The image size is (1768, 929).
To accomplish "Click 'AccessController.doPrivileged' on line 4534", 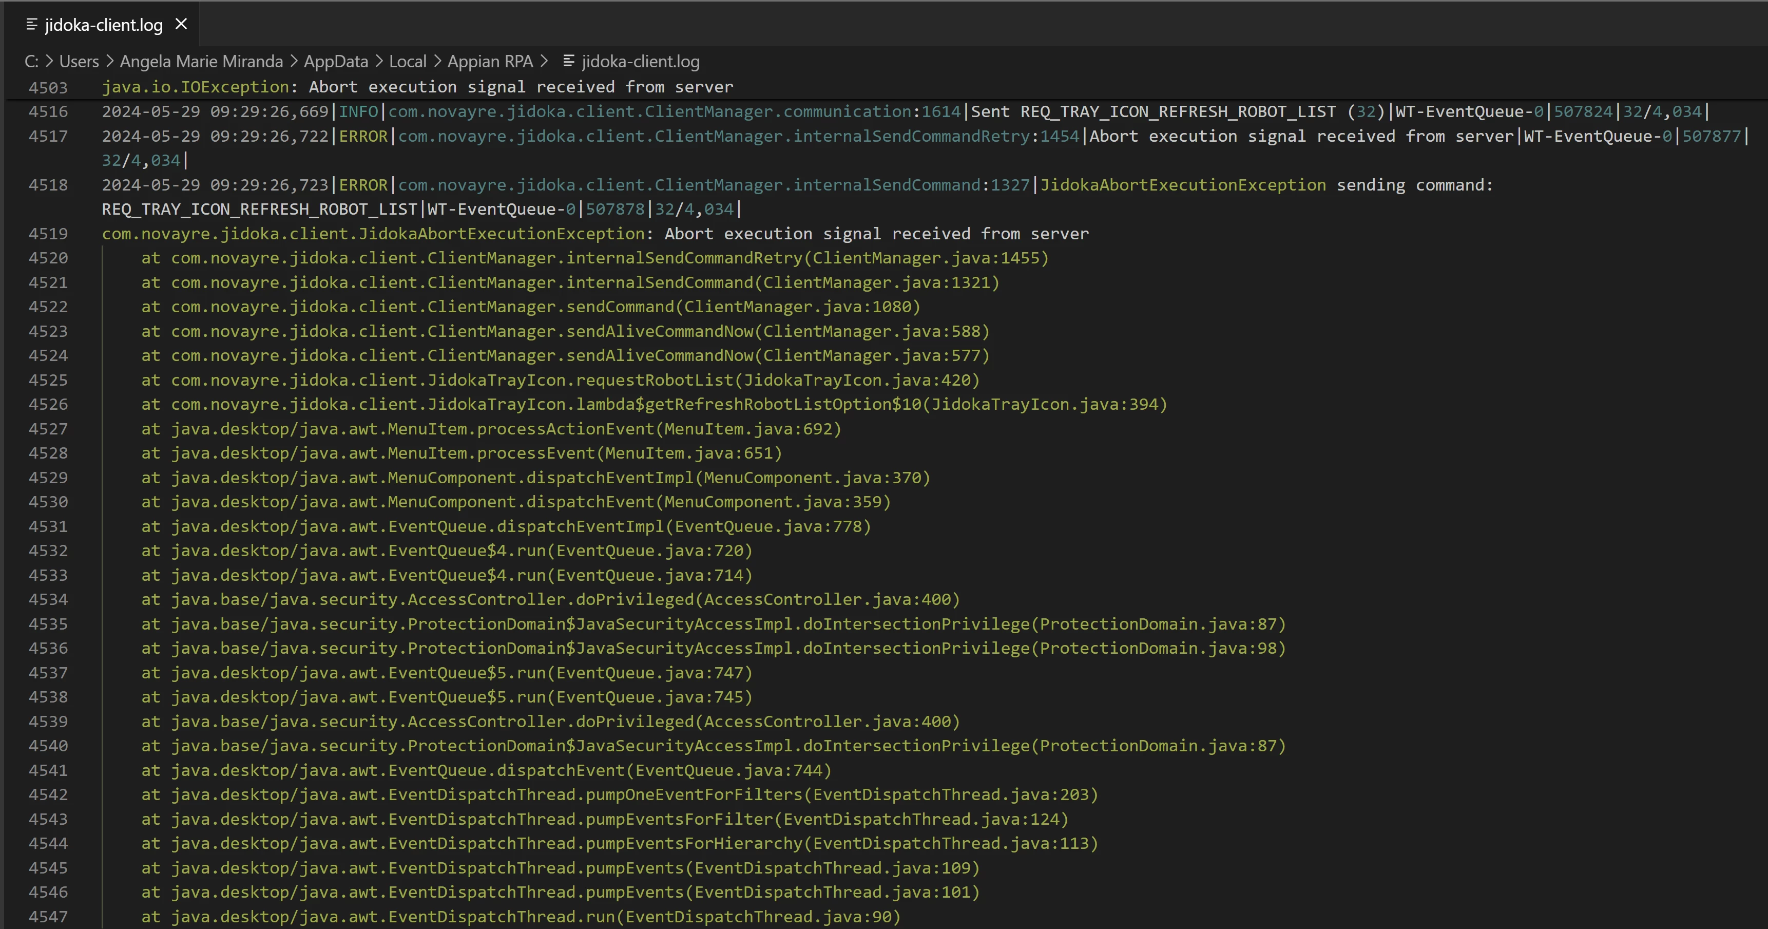I will pyautogui.click(x=551, y=599).
